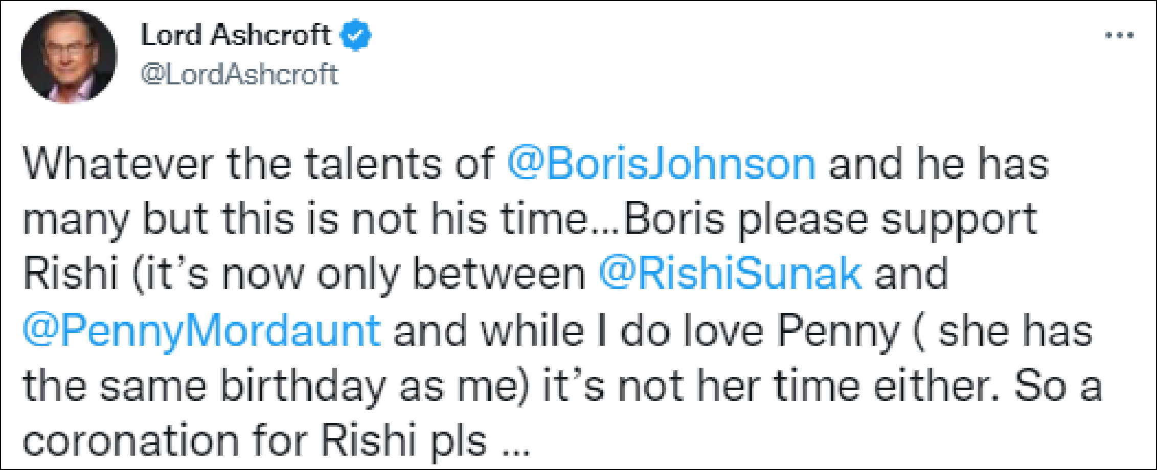Click the text "Boris please support"

pos(830,219)
